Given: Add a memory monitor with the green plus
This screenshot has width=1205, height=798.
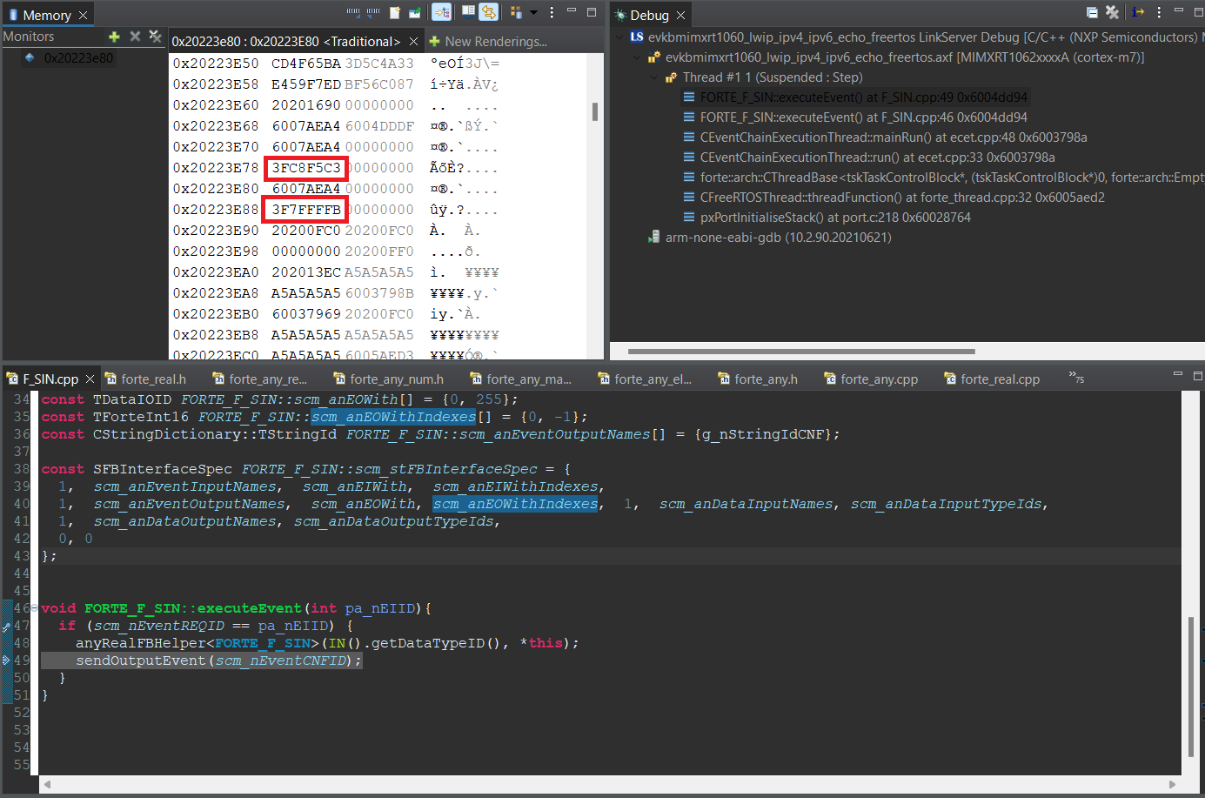Looking at the screenshot, I should (114, 37).
